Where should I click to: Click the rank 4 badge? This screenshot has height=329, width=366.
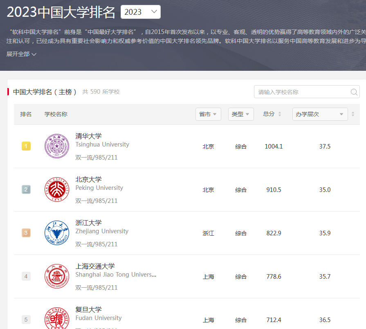click(x=26, y=276)
